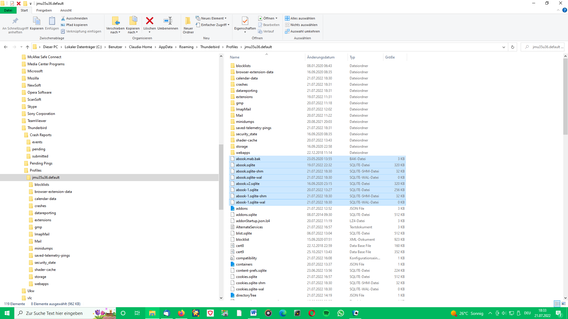This screenshot has height=319, width=568.
Task: Click the refresh button beside address bar
Action: [x=513, y=47]
